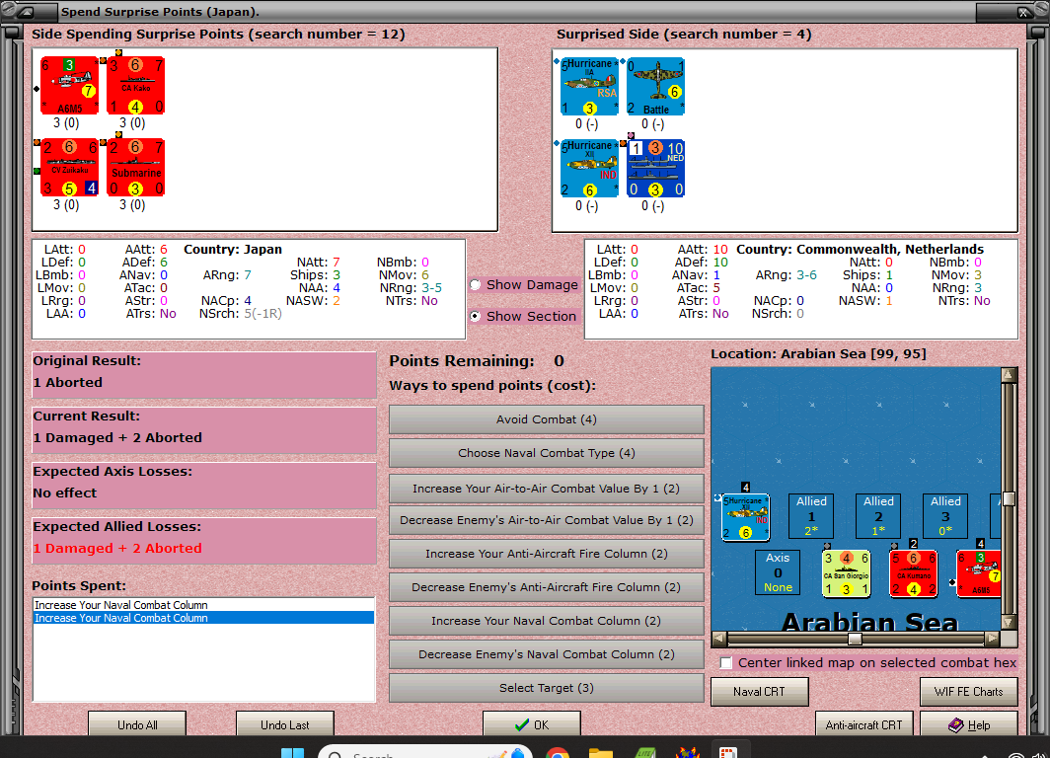Click the horizontal map scrollbar thumb
This screenshot has width=1050, height=758.
855,639
